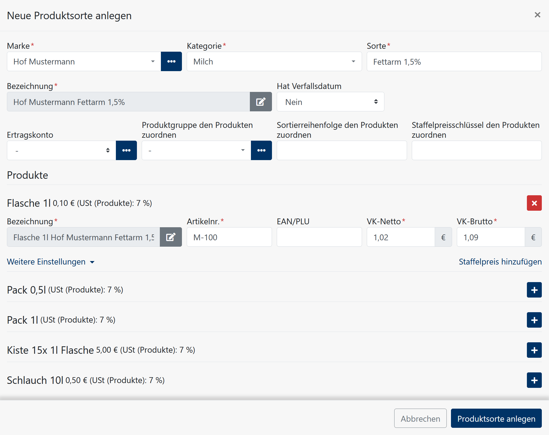Image resolution: width=549 pixels, height=435 pixels.
Task: Focus the Sorte field with Fettarm 1,5%
Action: pyautogui.click(x=454, y=62)
